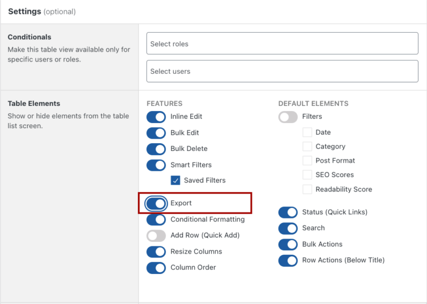Select the SEO Scores checkbox
Image resolution: width=427 pixels, height=304 pixels.
point(307,175)
